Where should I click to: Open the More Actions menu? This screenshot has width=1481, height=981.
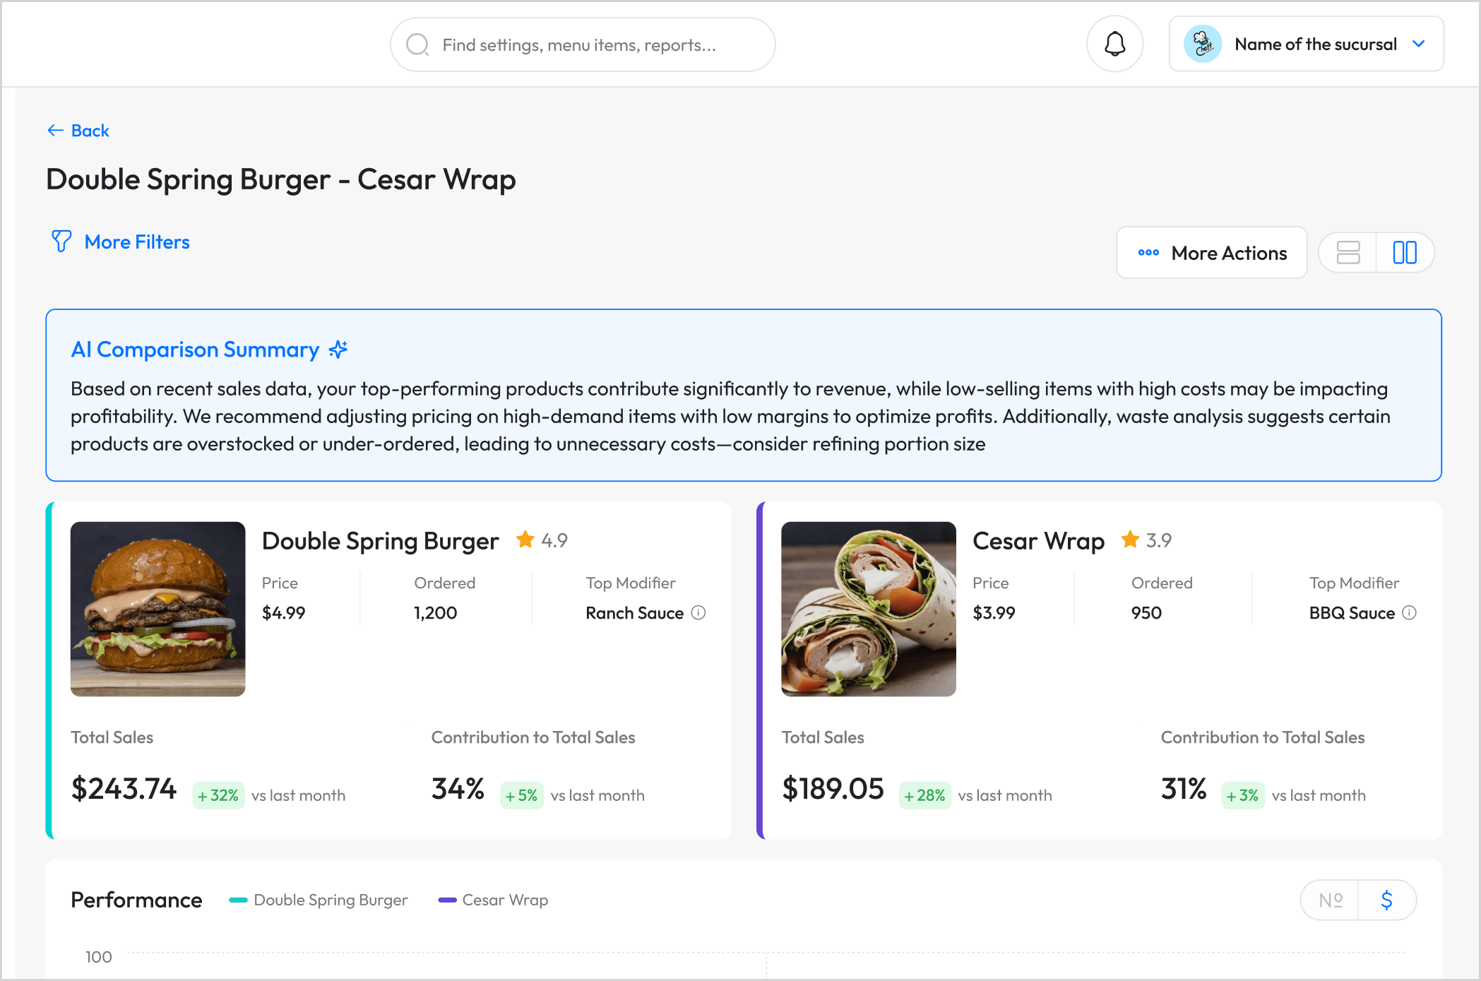coord(1212,253)
